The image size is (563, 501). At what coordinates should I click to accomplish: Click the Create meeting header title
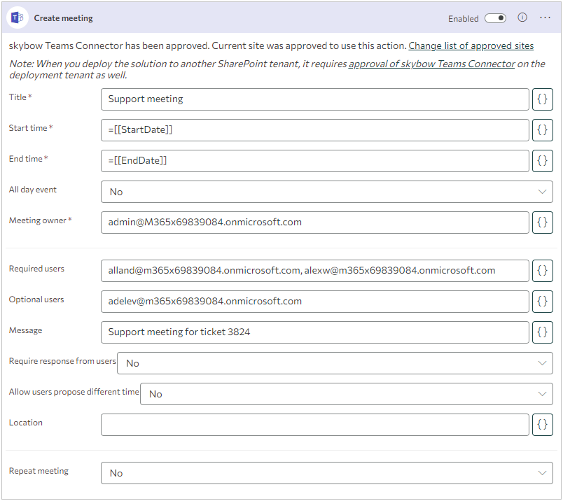pyautogui.click(x=63, y=18)
